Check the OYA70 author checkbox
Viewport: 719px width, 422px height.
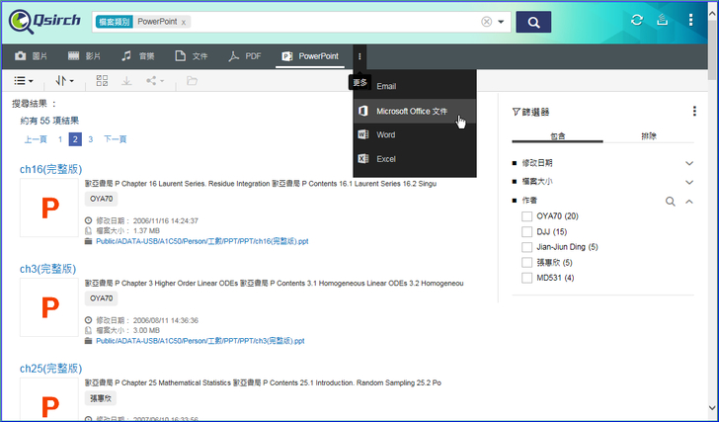(x=526, y=216)
